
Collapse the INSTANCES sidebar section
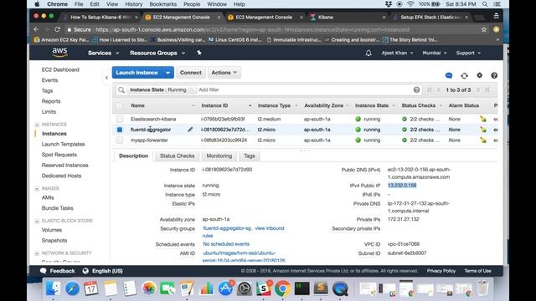[37, 125]
